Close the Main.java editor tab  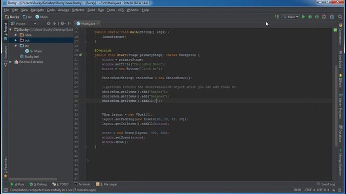pos(98,24)
